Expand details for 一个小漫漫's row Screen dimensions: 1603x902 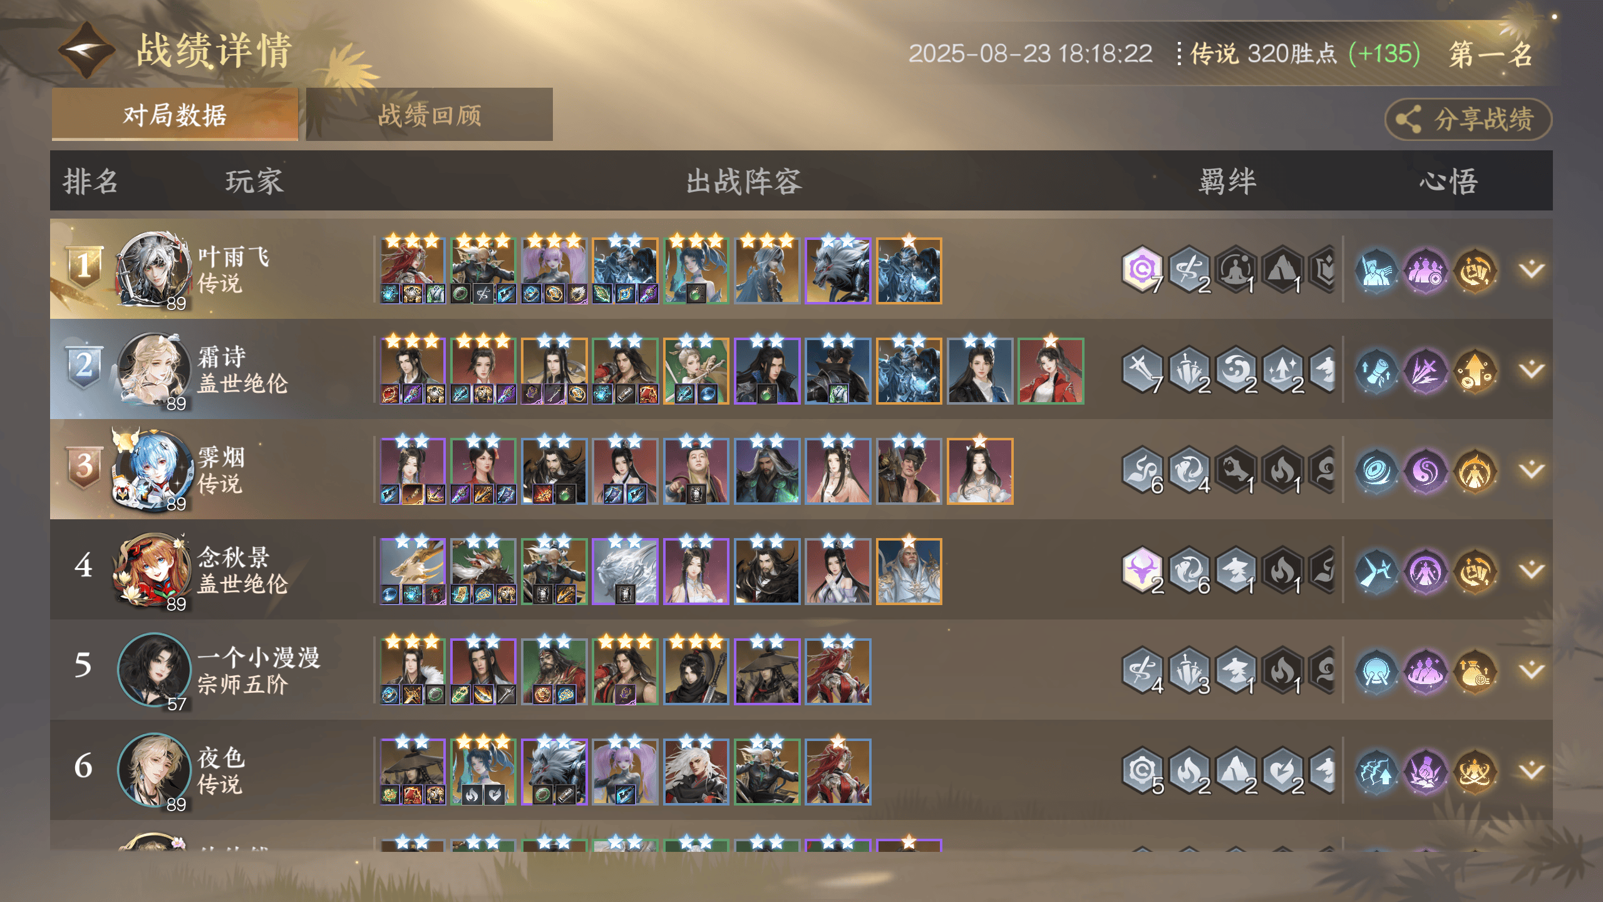[1532, 670]
